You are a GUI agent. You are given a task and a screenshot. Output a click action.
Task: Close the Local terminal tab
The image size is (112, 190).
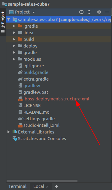(47, 187)
